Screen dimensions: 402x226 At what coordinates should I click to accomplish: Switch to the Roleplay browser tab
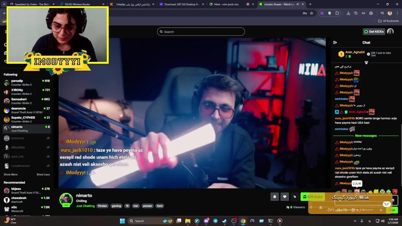tap(131, 4)
